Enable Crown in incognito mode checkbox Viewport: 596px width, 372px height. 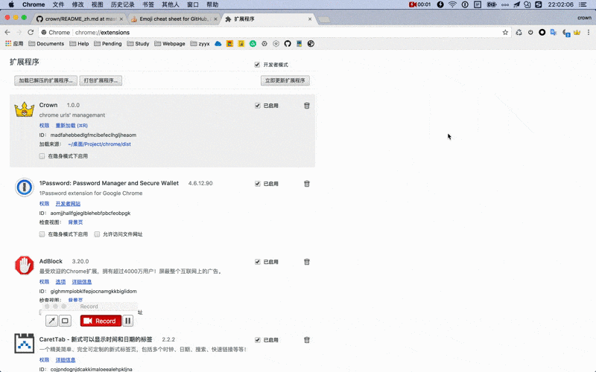[x=42, y=156]
